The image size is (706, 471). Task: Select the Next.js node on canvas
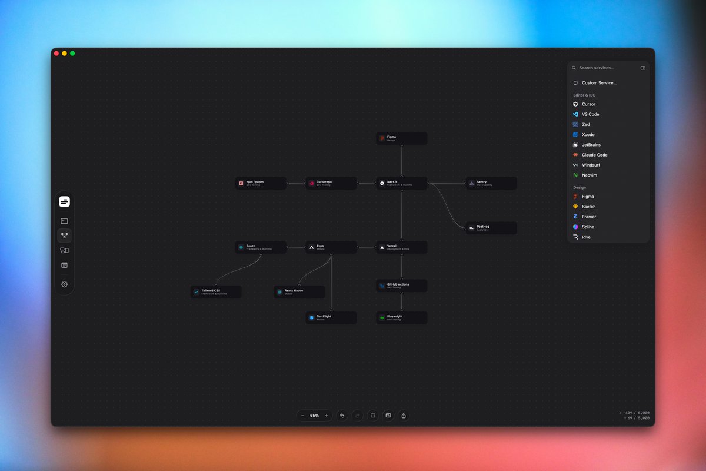click(402, 183)
